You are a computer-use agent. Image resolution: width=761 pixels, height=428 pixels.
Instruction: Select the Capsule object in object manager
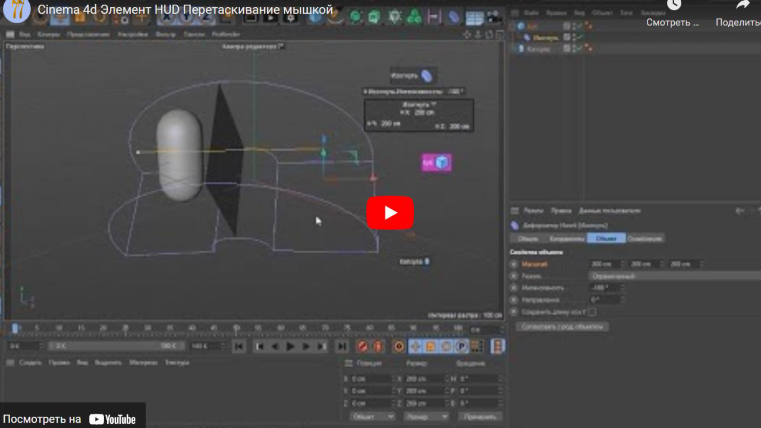click(539, 49)
